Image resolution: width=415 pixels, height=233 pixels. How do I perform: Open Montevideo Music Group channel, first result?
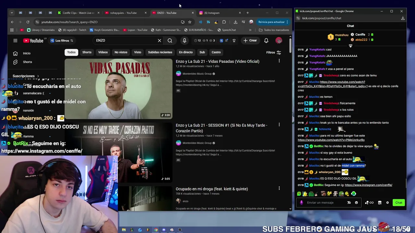[x=197, y=74]
